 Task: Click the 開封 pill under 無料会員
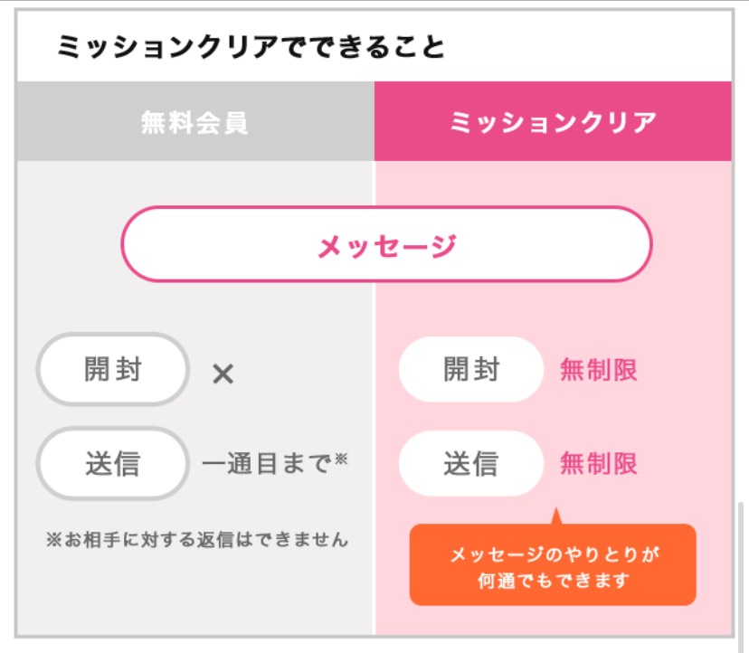pyautogui.click(x=113, y=369)
